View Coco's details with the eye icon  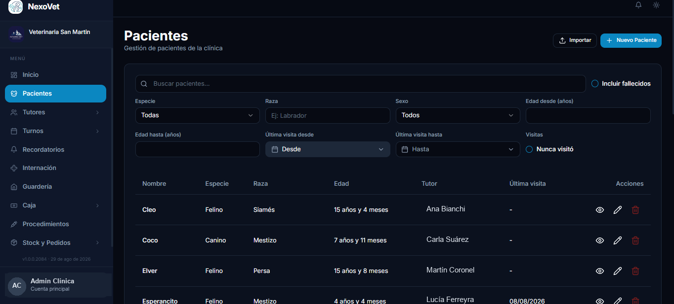pyautogui.click(x=600, y=240)
